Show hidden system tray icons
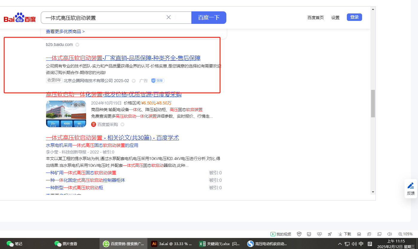The height and width of the screenshot is (249, 418). pyautogui.click(x=340, y=244)
